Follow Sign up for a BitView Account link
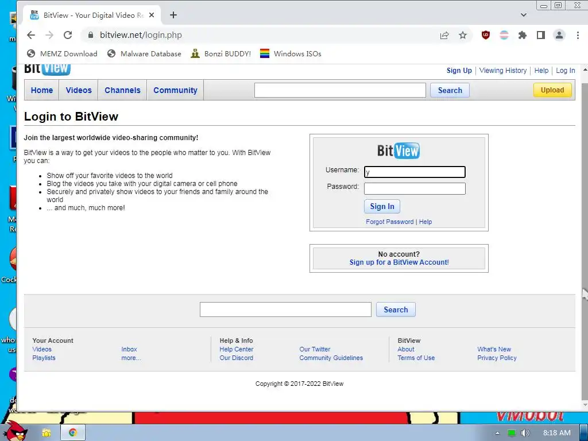Image resolution: width=588 pixels, height=441 pixels. click(x=399, y=262)
